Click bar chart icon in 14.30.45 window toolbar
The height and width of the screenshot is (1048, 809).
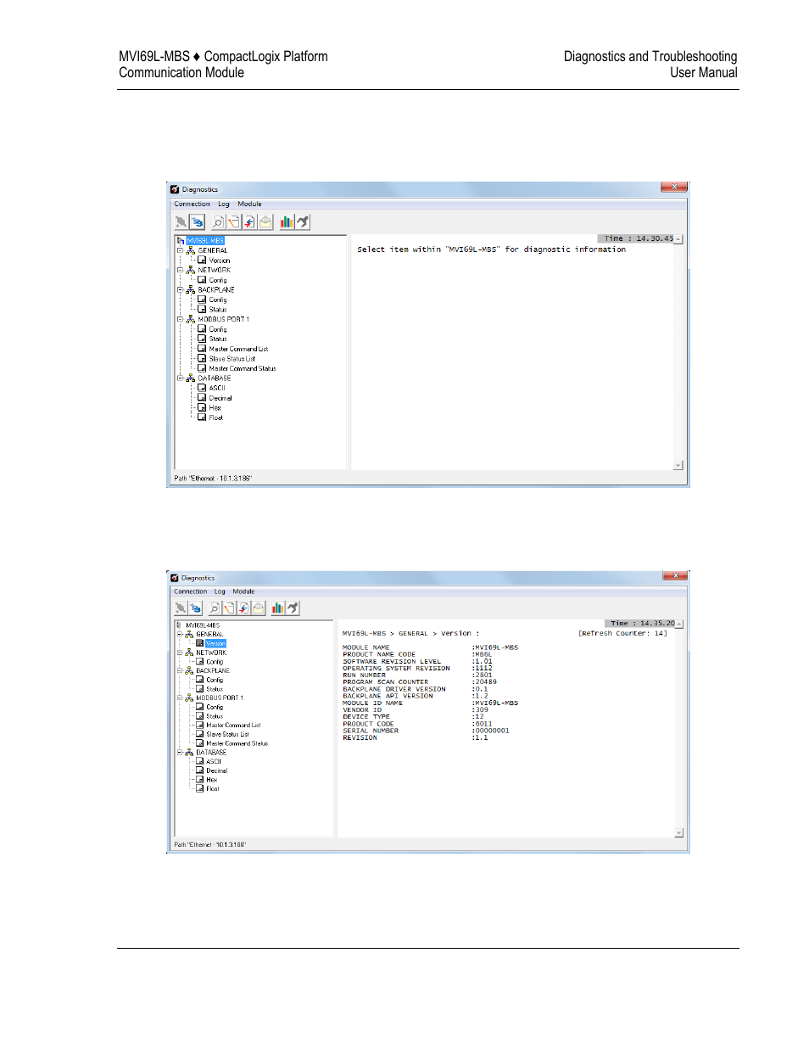287,221
